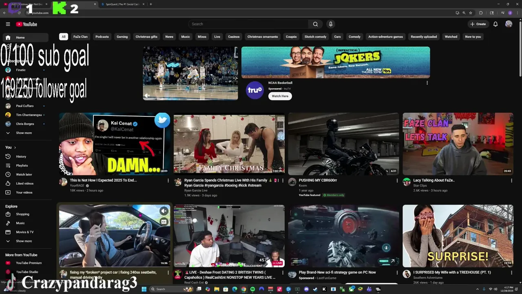Open the YouTube account avatar menu
This screenshot has height=294, width=522.
coord(509,24)
